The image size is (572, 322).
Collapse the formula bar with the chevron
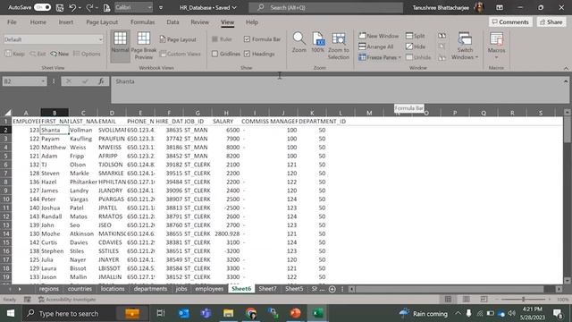pos(566,81)
